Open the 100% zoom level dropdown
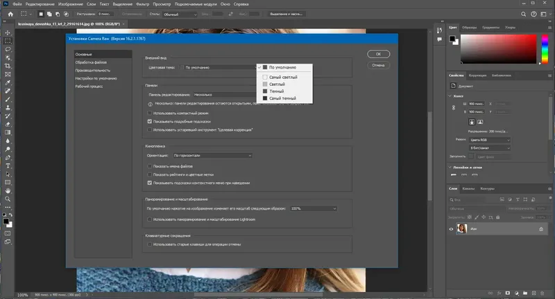This screenshot has height=299, width=555. click(x=304, y=208)
